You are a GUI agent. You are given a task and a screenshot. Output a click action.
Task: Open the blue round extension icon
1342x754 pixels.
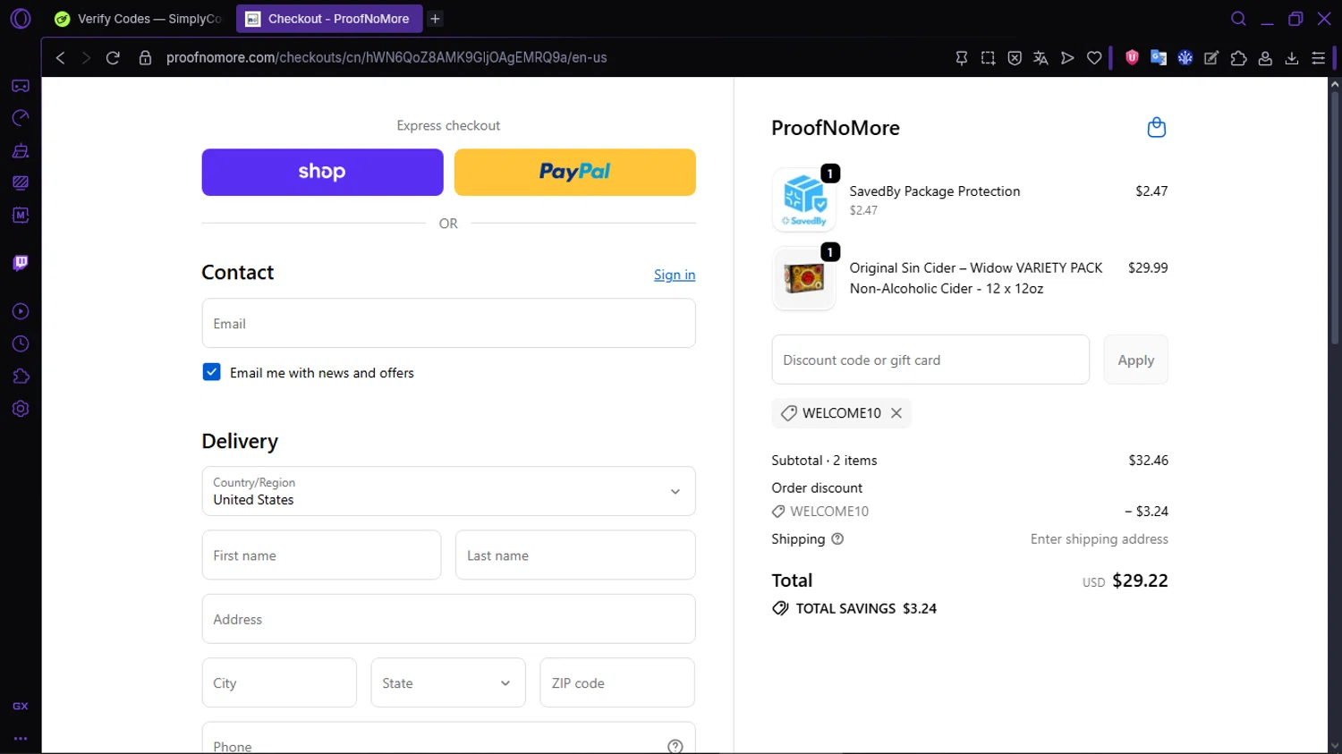pyautogui.click(x=1185, y=57)
